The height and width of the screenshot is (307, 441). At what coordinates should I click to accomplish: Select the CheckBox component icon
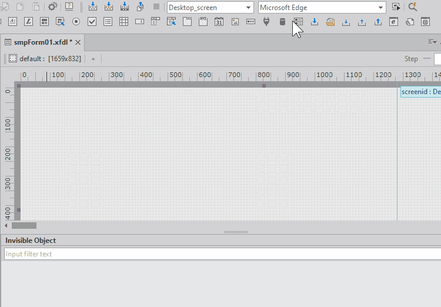click(92, 22)
